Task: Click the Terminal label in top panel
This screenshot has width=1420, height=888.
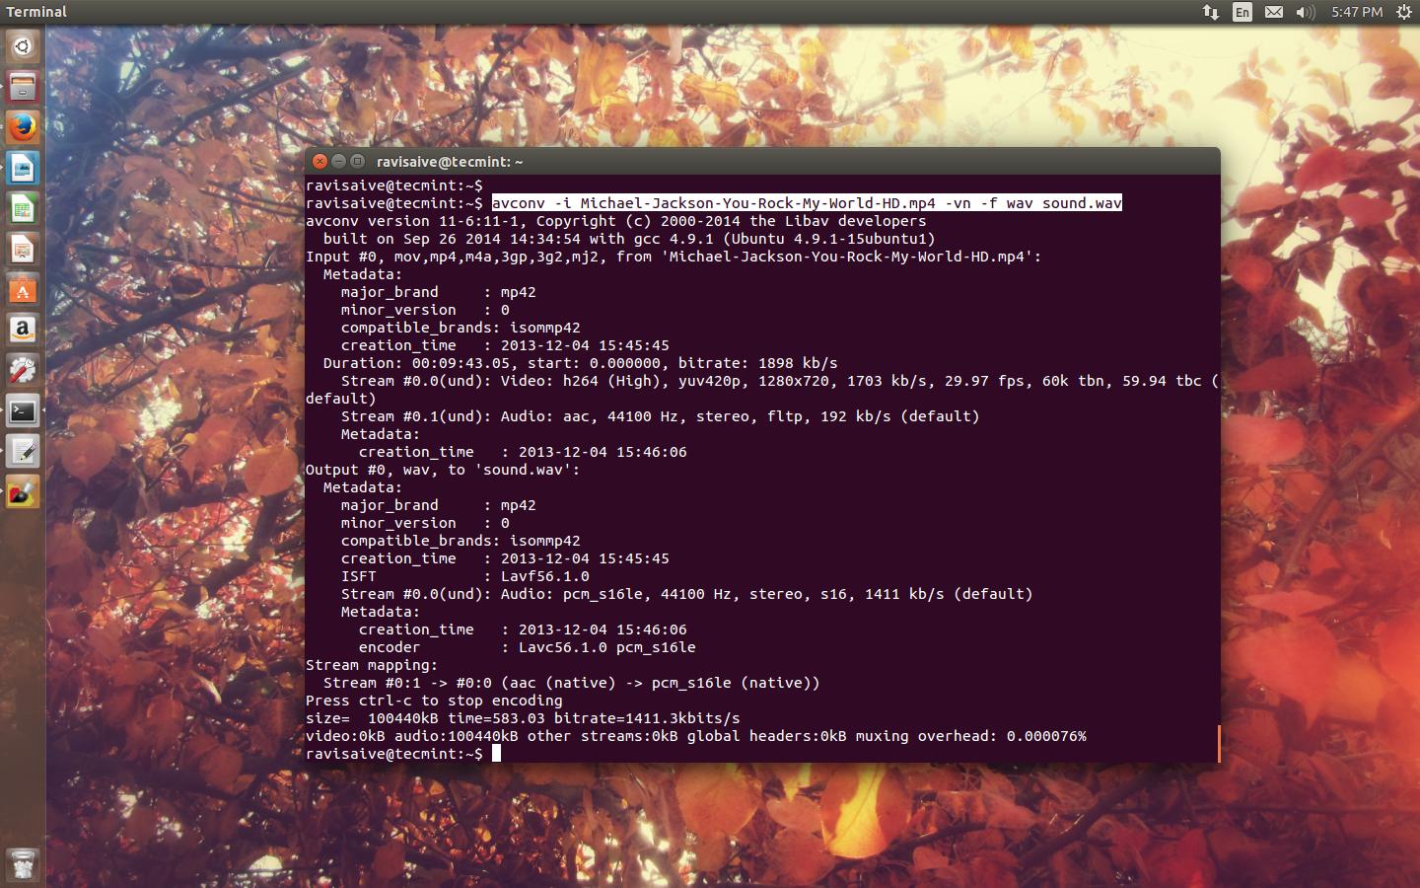Action: point(36,12)
